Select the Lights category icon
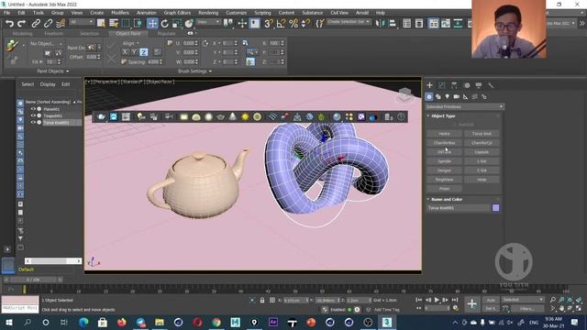The height and width of the screenshot is (330, 587). pos(447,96)
